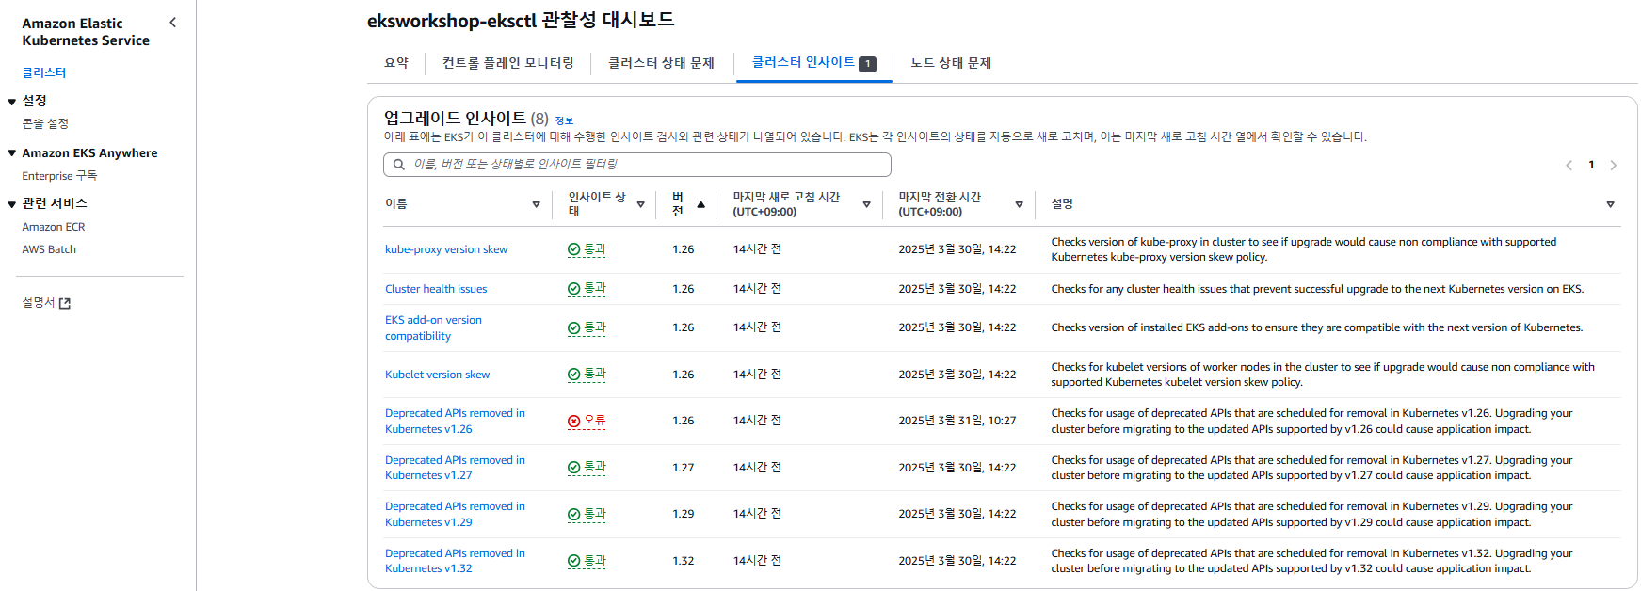Open the sort dropdown of 마지막 새로 고침 시간
Screen dimensions: 1641x591
pos(866,204)
